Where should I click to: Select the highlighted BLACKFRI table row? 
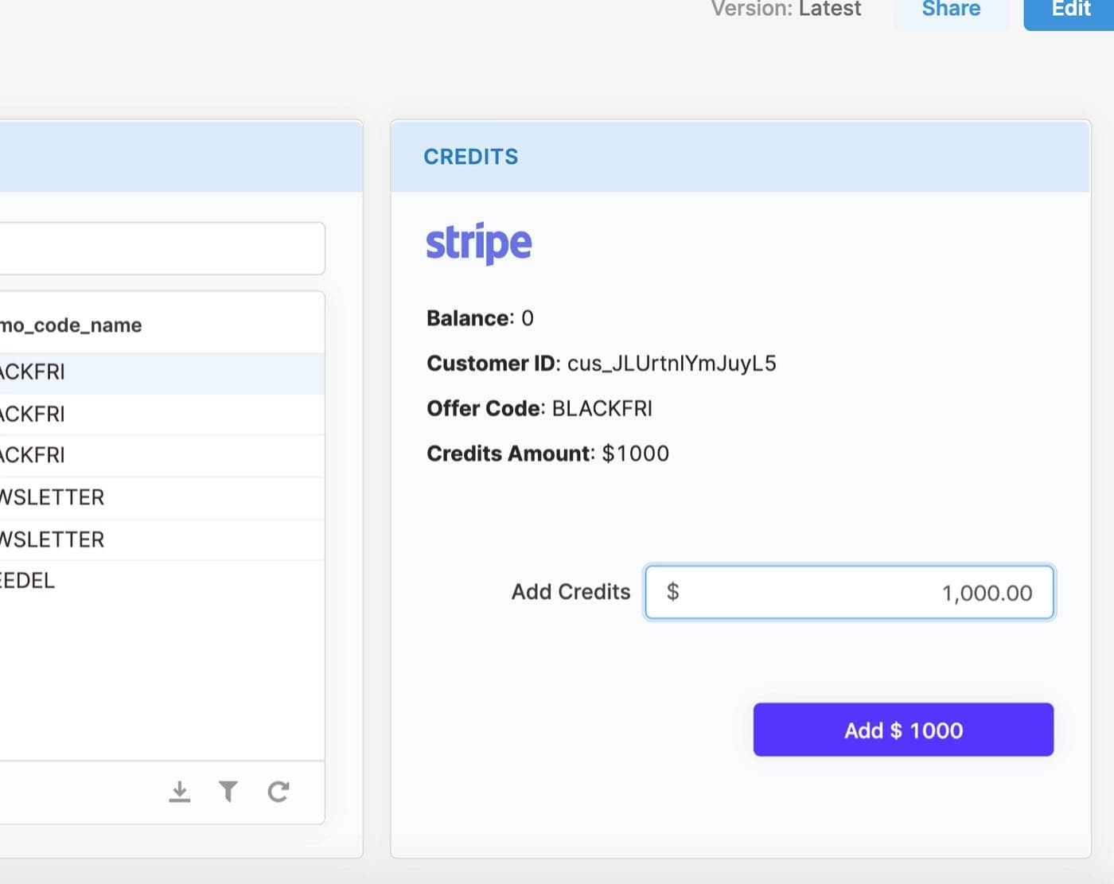(x=159, y=372)
